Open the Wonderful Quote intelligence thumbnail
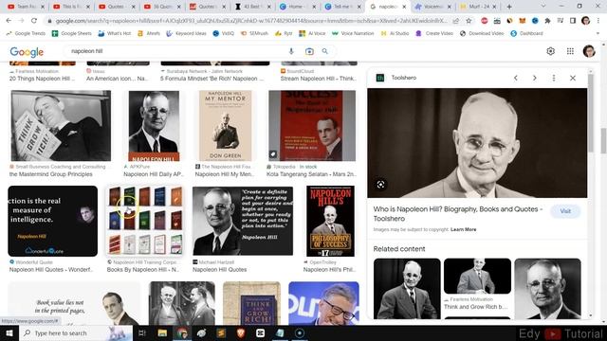This screenshot has height=341, width=607. pyautogui.click(x=53, y=221)
